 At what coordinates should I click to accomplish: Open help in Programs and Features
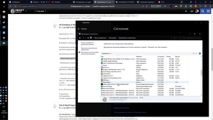pos(200,53)
